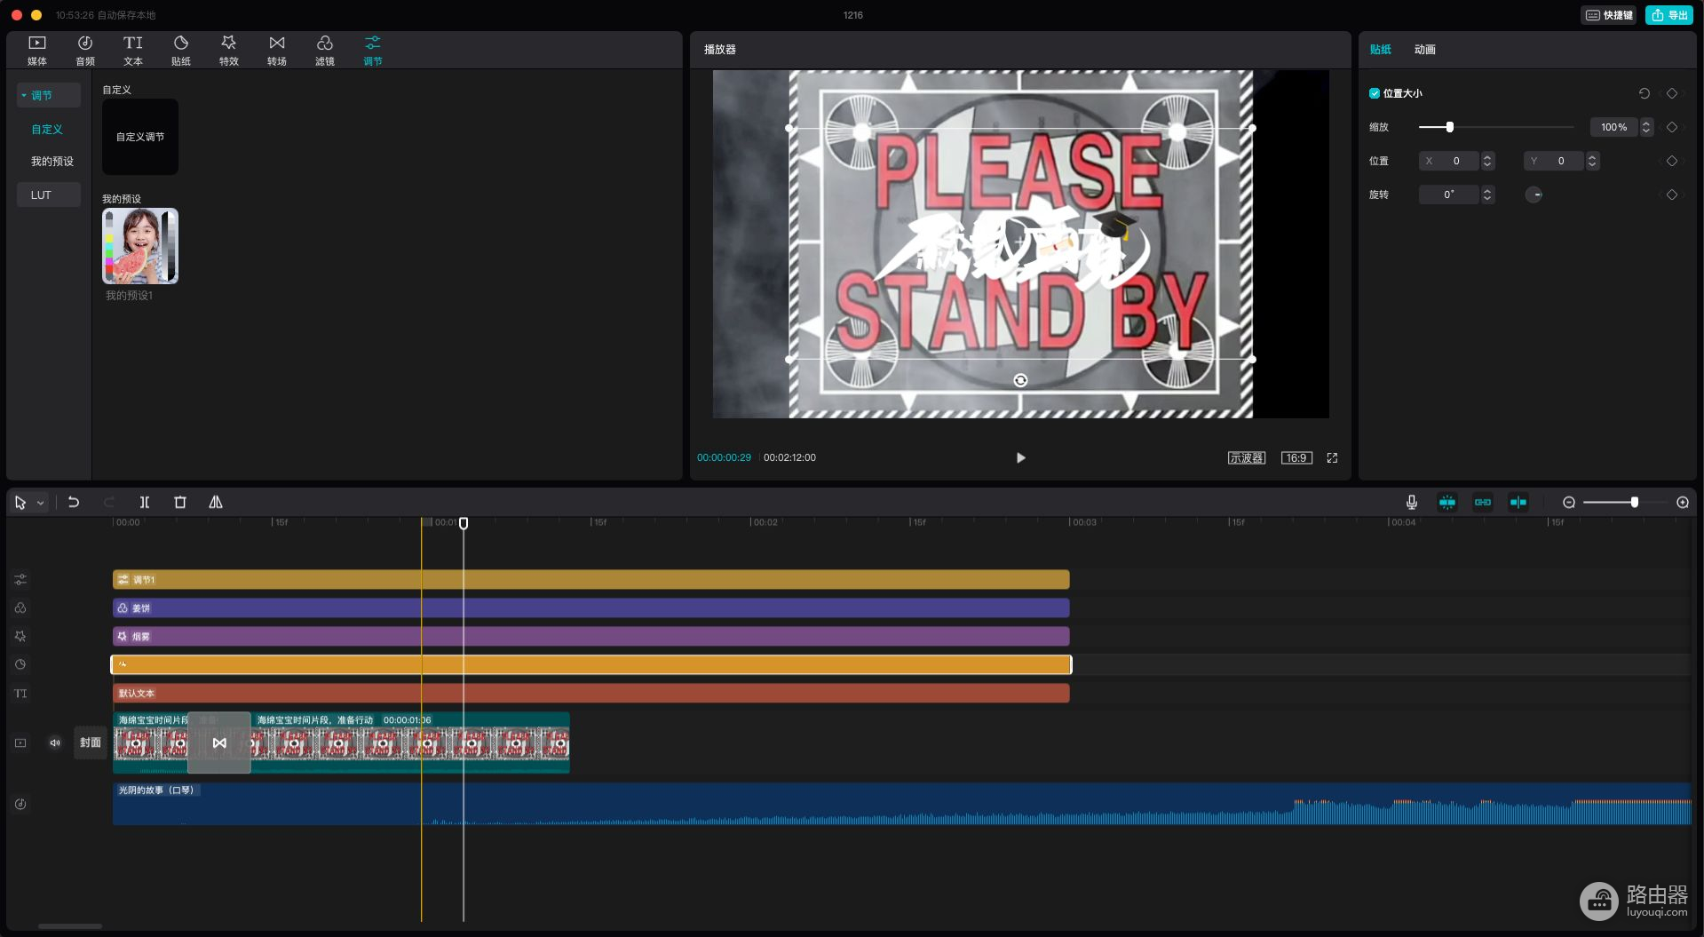Open the selection tool dropdown arrow
Viewport: 1704px width, 937px height.
click(x=41, y=504)
